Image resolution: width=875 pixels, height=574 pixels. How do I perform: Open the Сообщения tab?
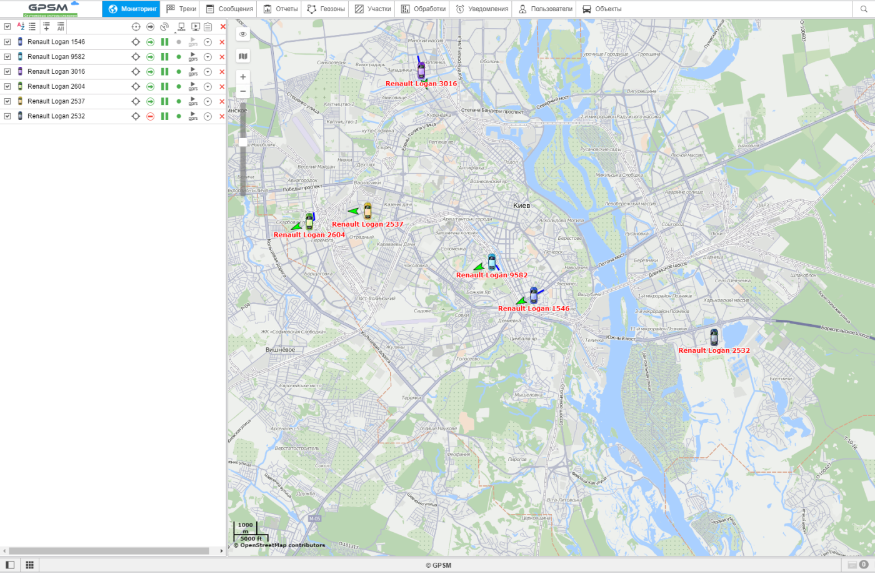click(229, 9)
